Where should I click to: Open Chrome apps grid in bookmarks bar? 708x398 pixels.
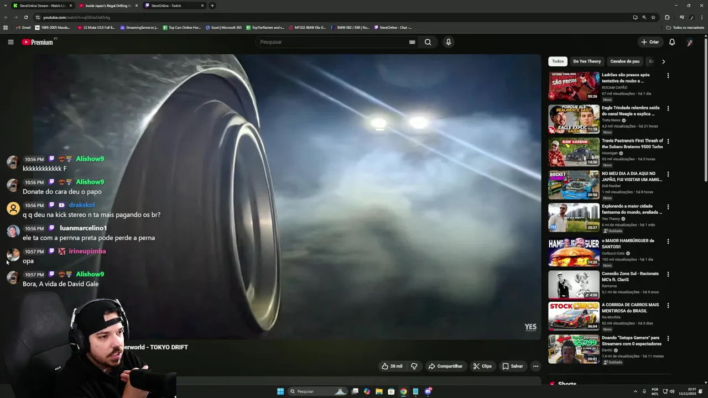click(6, 27)
